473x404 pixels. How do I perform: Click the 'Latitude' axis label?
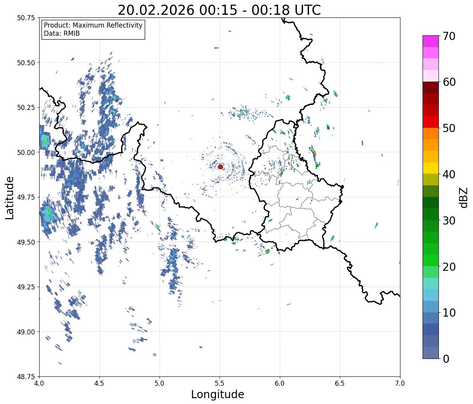(10, 197)
